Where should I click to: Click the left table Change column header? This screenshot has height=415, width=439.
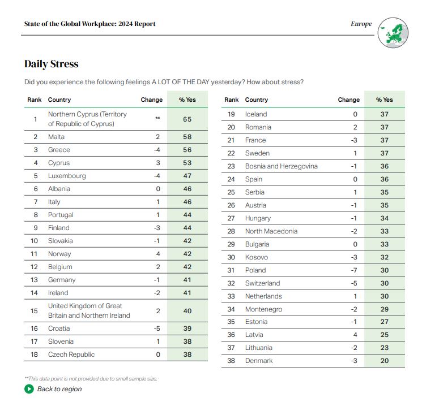151,100
